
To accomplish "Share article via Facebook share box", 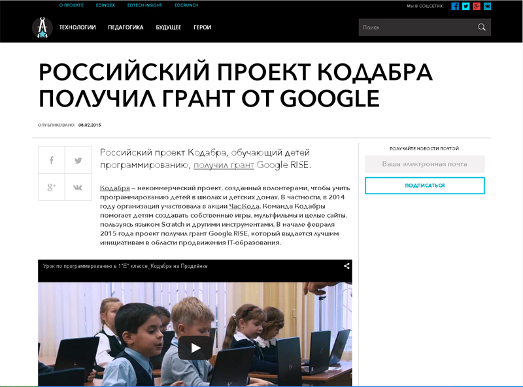I will [x=52, y=160].
